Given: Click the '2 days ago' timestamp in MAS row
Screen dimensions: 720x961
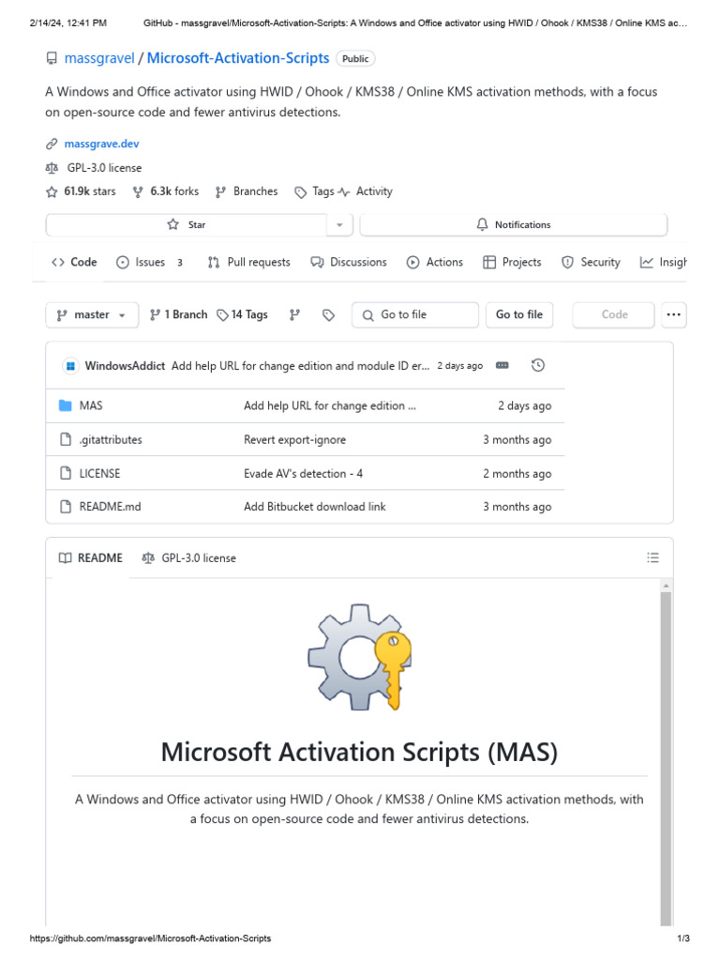Looking at the screenshot, I should click(524, 405).
